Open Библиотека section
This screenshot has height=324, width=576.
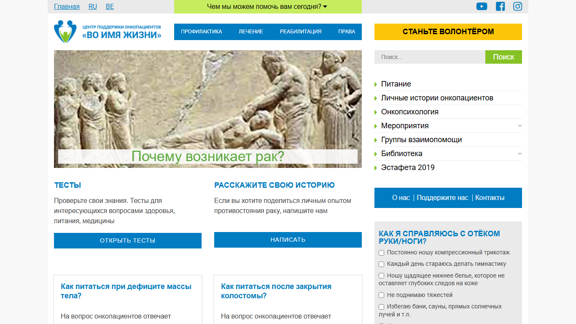tap(402, 154)
